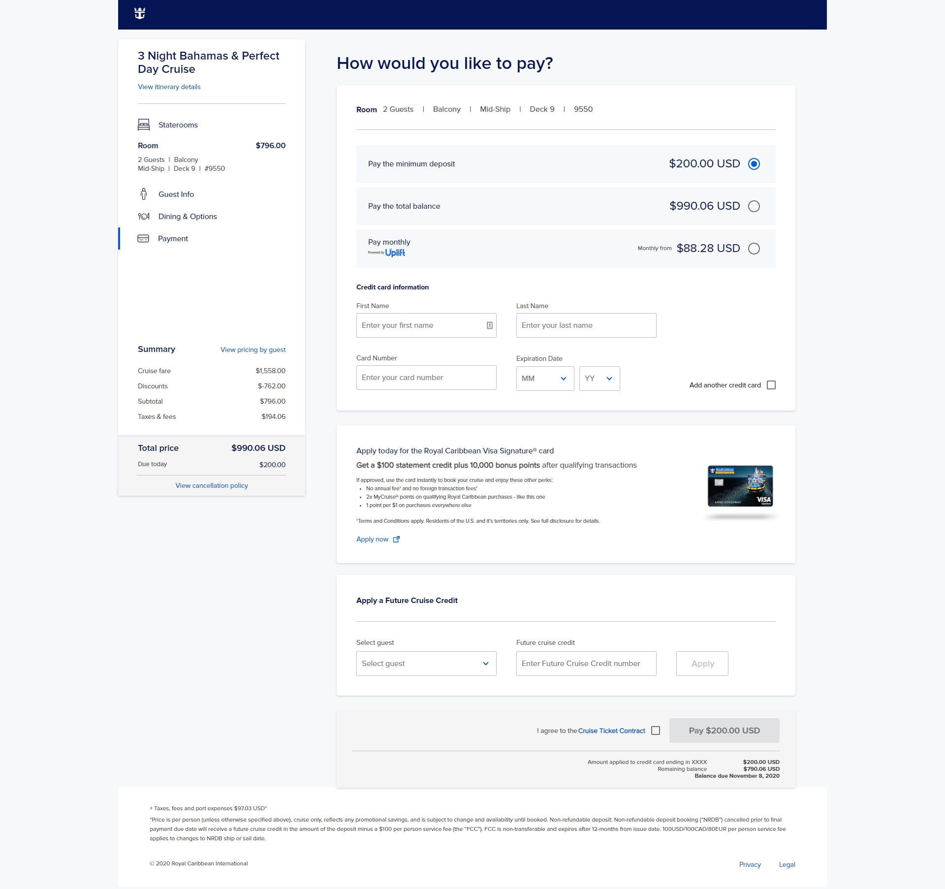The image size is (945, 889).
Task: Open the Select guest dropdown
Action: coord(426,664)
